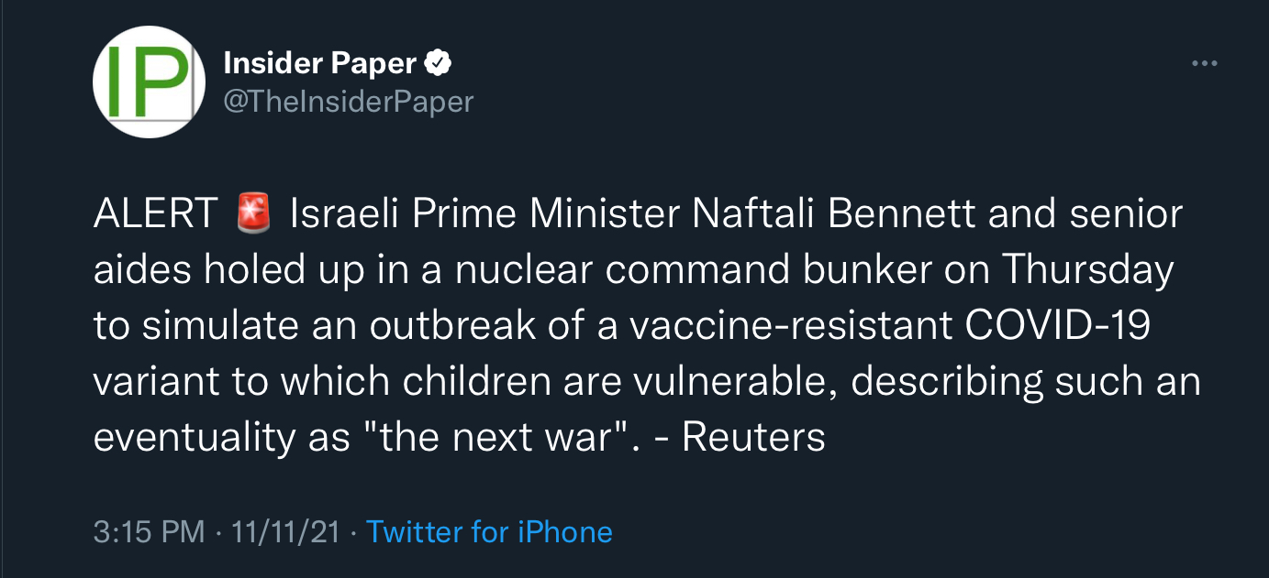Open the tweet's three-dot more options menu

click(1203, 63)
